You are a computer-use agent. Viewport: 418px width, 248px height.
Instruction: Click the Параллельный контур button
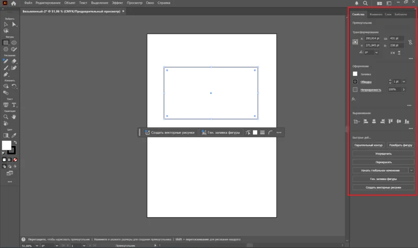click(x=368, y=145)
